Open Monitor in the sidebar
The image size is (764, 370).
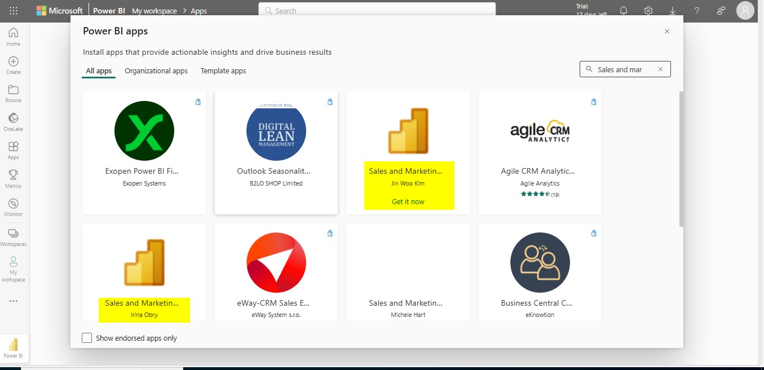13,208
